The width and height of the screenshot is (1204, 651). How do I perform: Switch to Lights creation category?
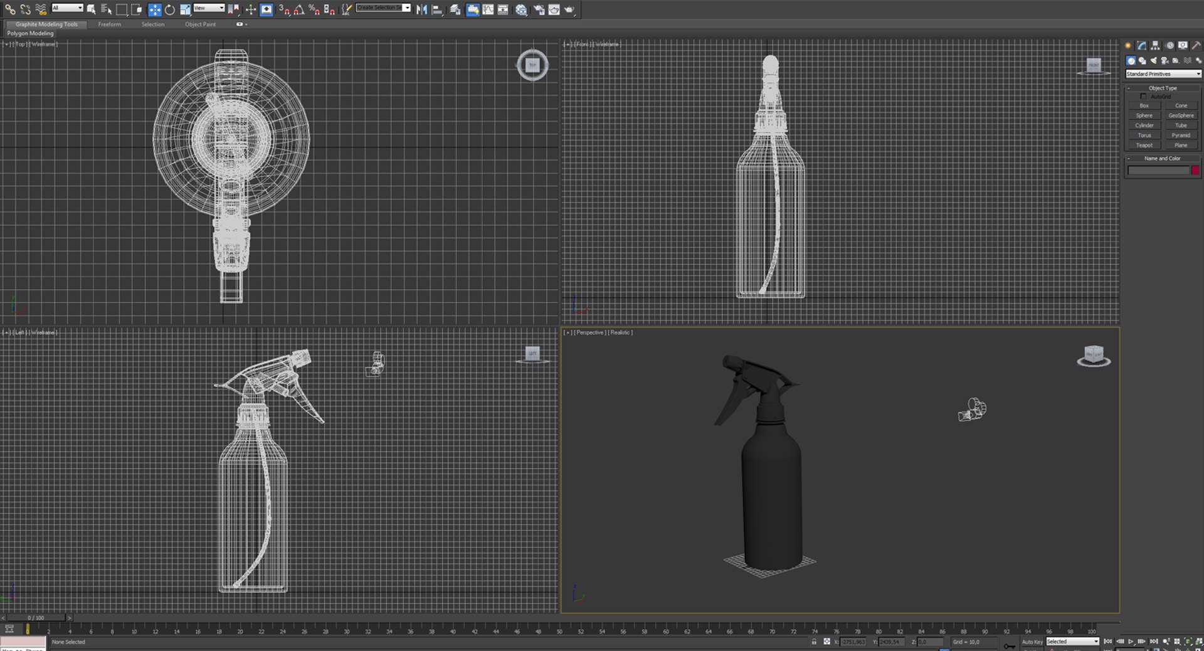pyautogui.click(x=1153, y=61)
